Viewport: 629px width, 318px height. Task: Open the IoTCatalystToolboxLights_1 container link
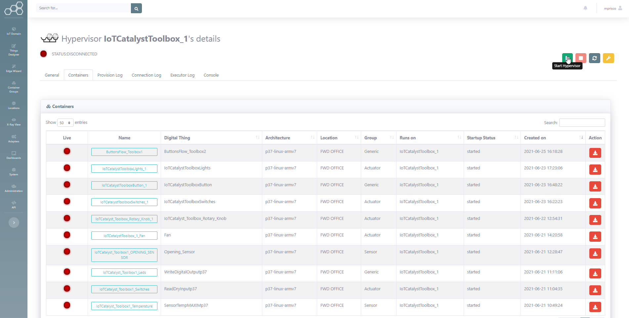pos(124,168)
